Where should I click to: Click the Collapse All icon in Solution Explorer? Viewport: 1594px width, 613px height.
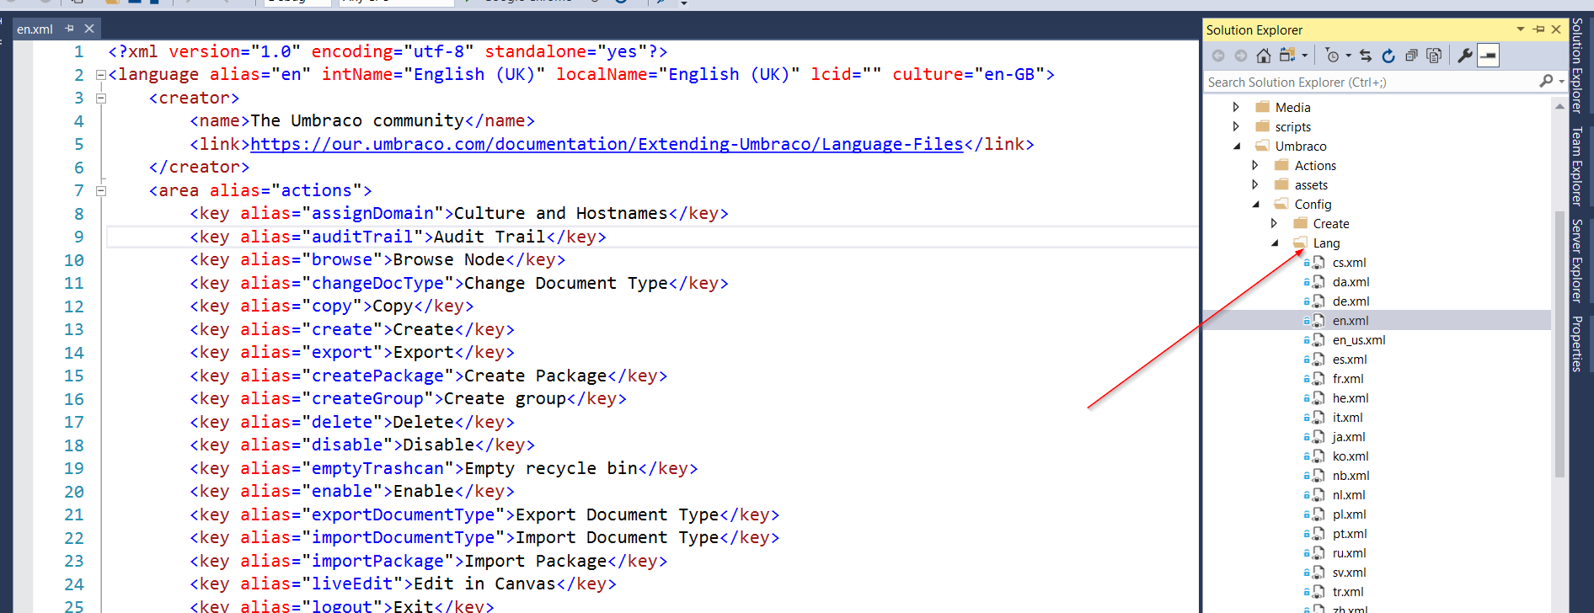1411,56
